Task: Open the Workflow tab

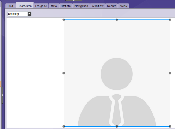Action: coord(98,6)
